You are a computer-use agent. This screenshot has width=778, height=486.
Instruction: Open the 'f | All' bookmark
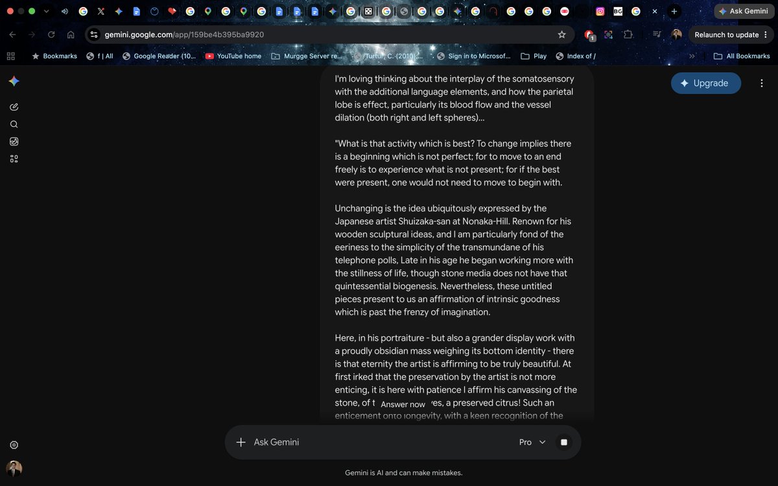(x=99, y=56)
